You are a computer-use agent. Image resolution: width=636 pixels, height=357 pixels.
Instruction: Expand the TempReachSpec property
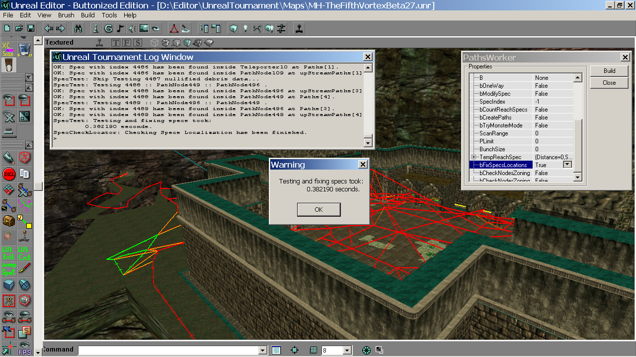click(474, 157)
